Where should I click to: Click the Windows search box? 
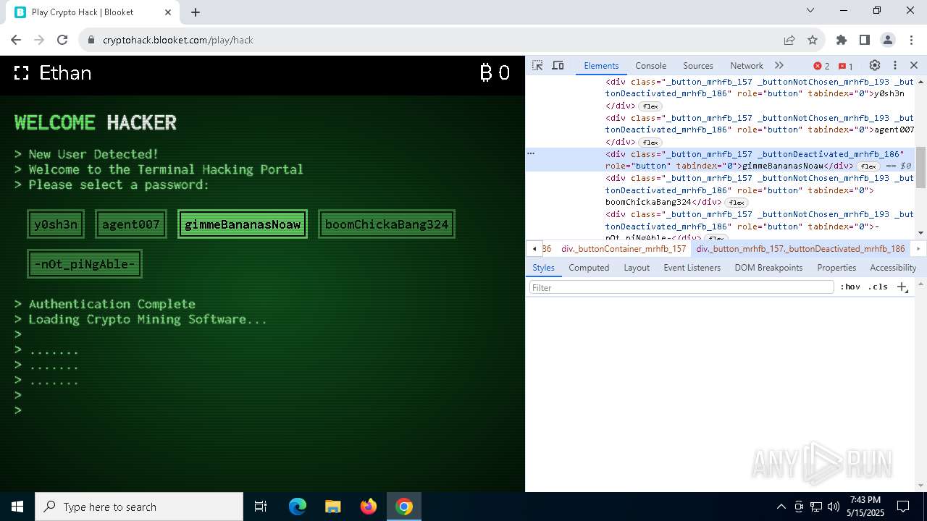point(139,507)
